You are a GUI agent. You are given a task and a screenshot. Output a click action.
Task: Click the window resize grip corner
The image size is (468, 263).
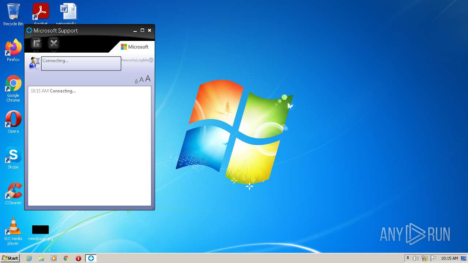click(x=152, y=208)
